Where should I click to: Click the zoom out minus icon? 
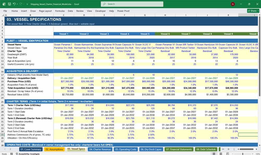tap(233, 154)
